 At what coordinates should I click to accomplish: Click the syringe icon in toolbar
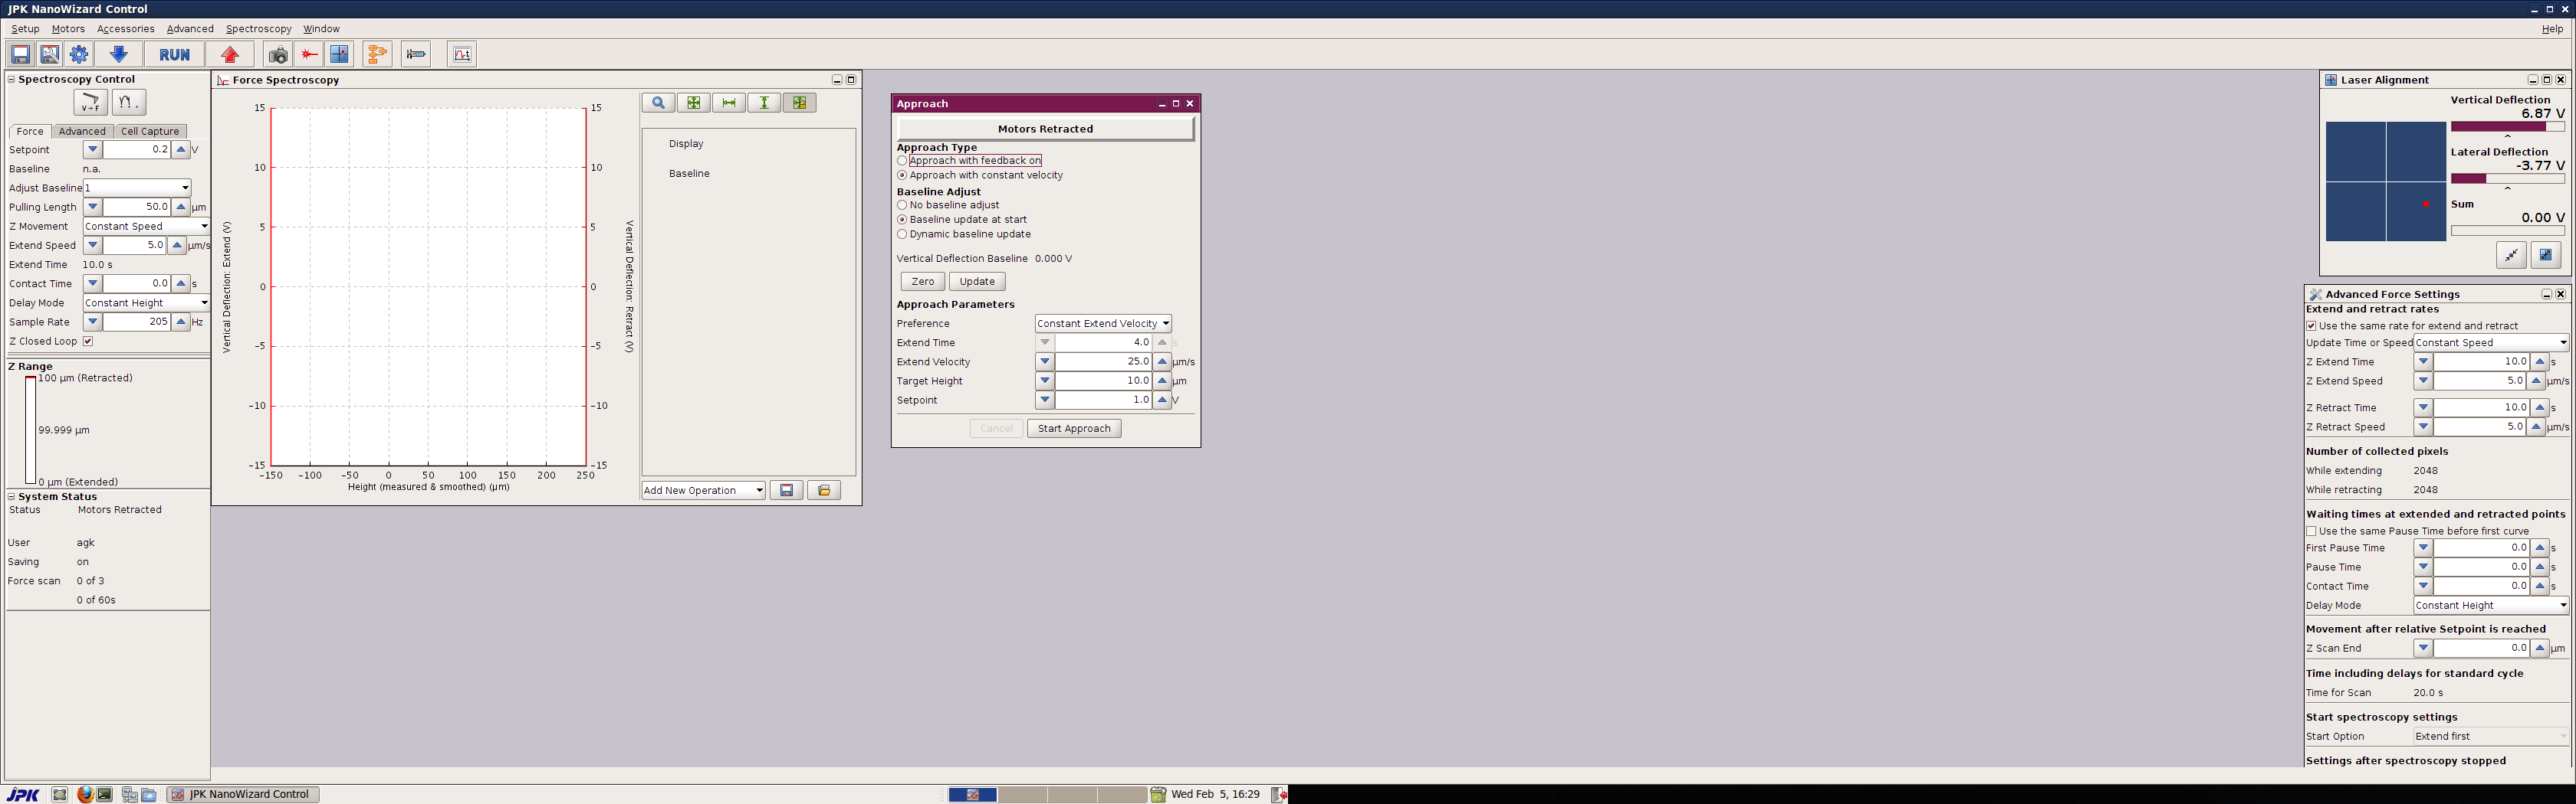416,54
